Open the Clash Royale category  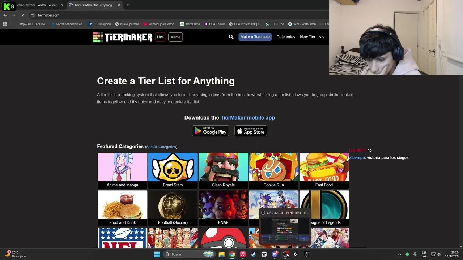tap(223, 170)
